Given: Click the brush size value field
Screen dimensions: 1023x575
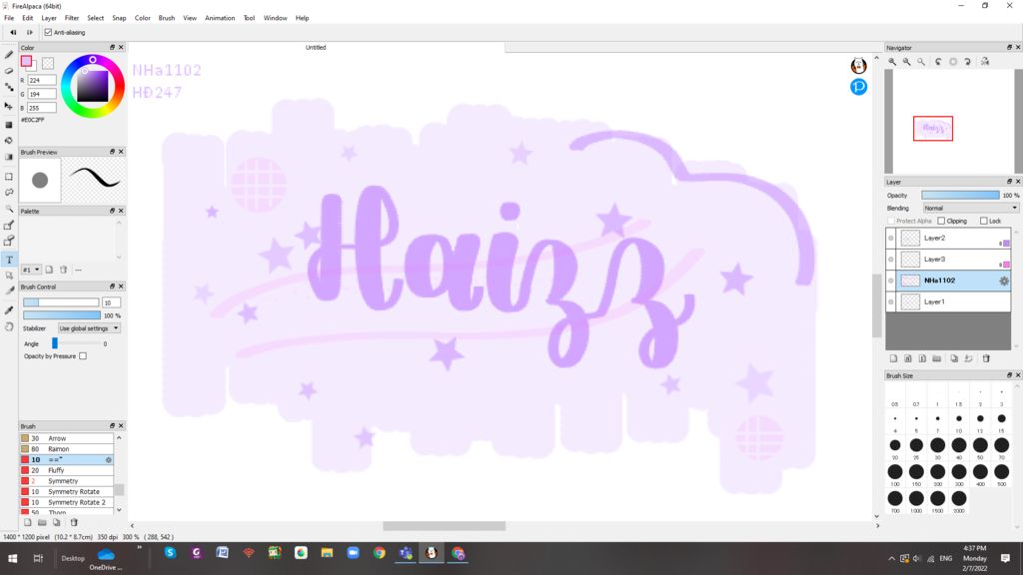Looking at the screenshot, I should [x=111, y=302].
